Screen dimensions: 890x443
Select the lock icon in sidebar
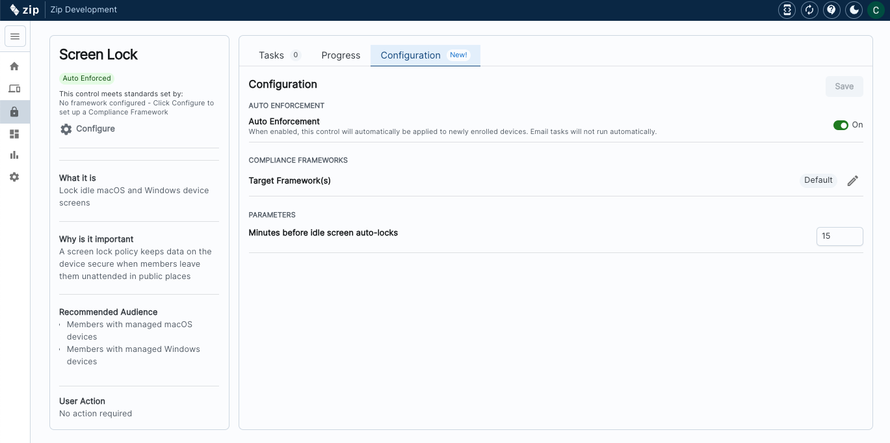[14, 112]
